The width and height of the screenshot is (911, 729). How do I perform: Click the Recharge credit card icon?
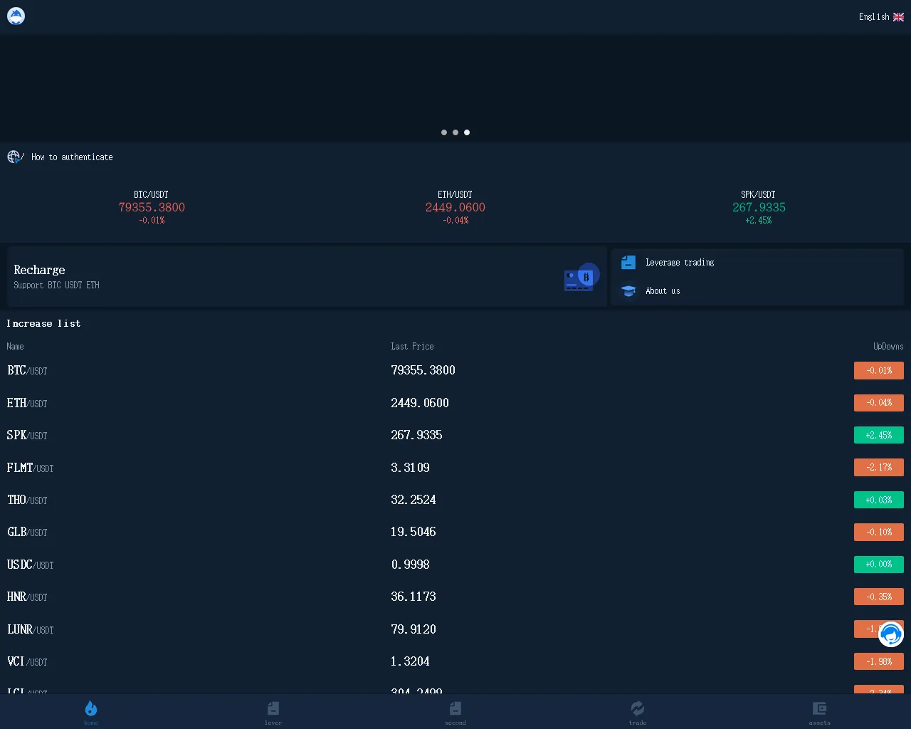581,277
